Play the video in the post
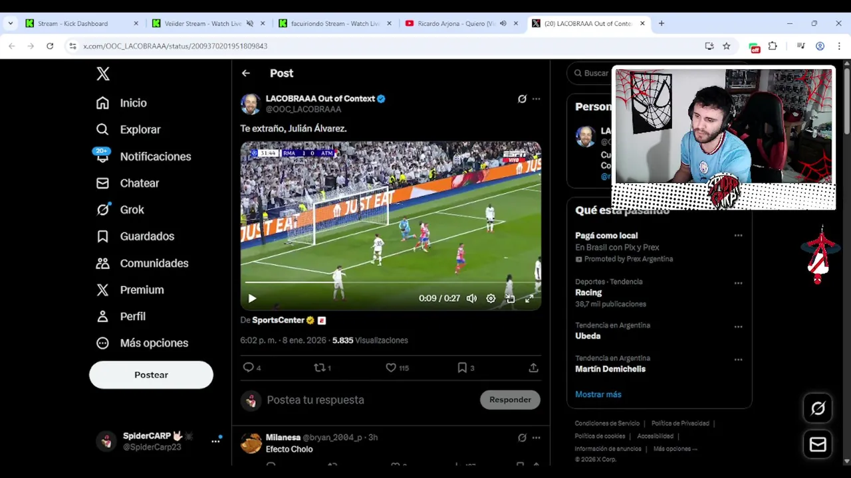 [x=252, y=299]
